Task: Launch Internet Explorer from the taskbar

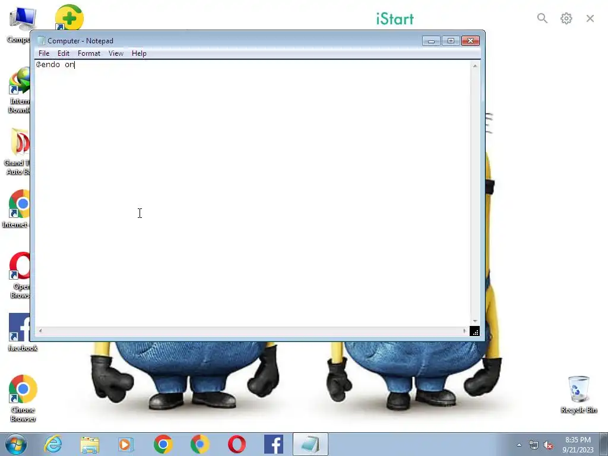Action: pyautogui.click(x=53, y=444)
